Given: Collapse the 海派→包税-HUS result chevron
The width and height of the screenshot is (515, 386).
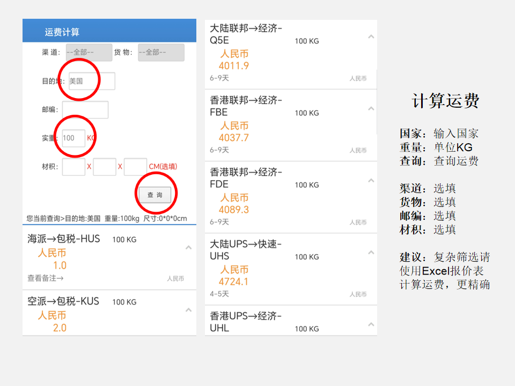Looking at the screenshot, I should tap(188, 248).
